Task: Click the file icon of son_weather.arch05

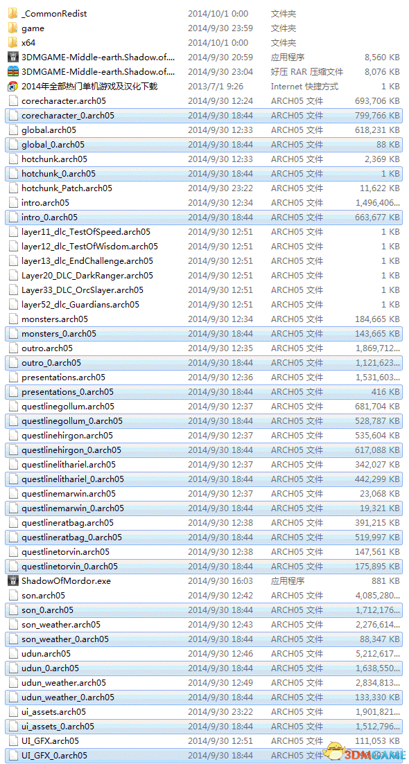Action: 12,625
